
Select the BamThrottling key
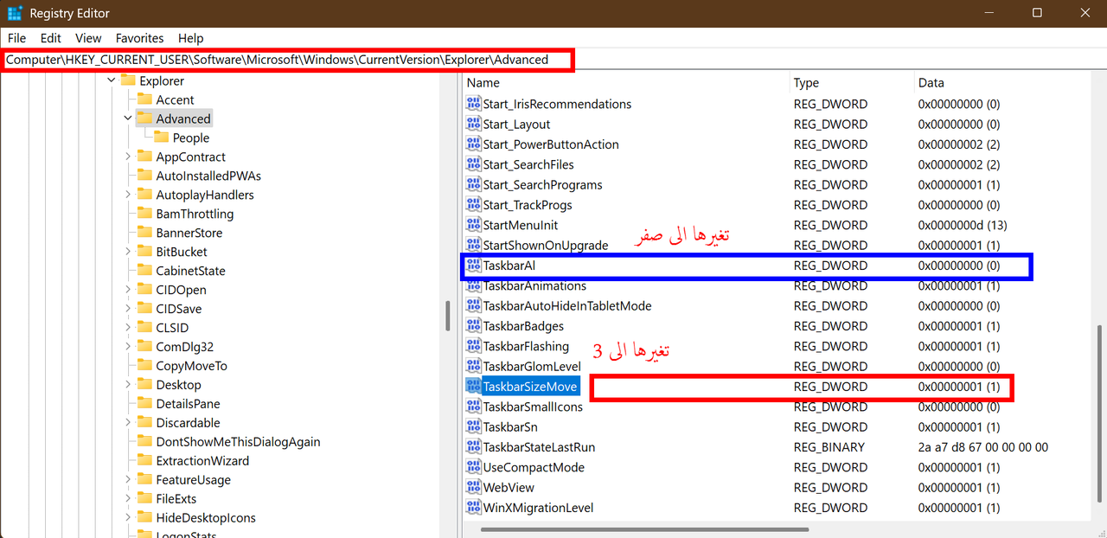pos(195,214)
